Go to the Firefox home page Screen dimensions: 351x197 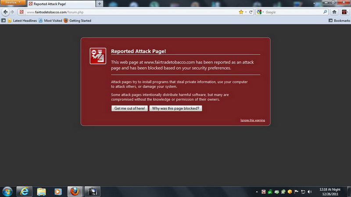[334, 12]
